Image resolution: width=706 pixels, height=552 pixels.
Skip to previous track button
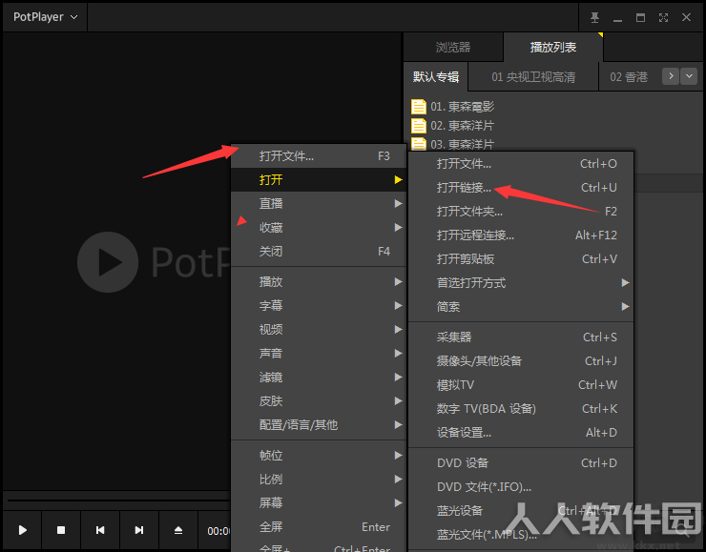tap(100, 530)
